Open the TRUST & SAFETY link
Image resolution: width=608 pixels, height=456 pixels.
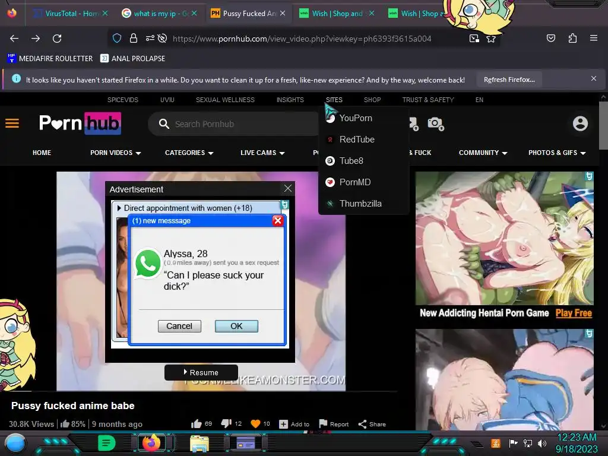[x=428, y=100]
